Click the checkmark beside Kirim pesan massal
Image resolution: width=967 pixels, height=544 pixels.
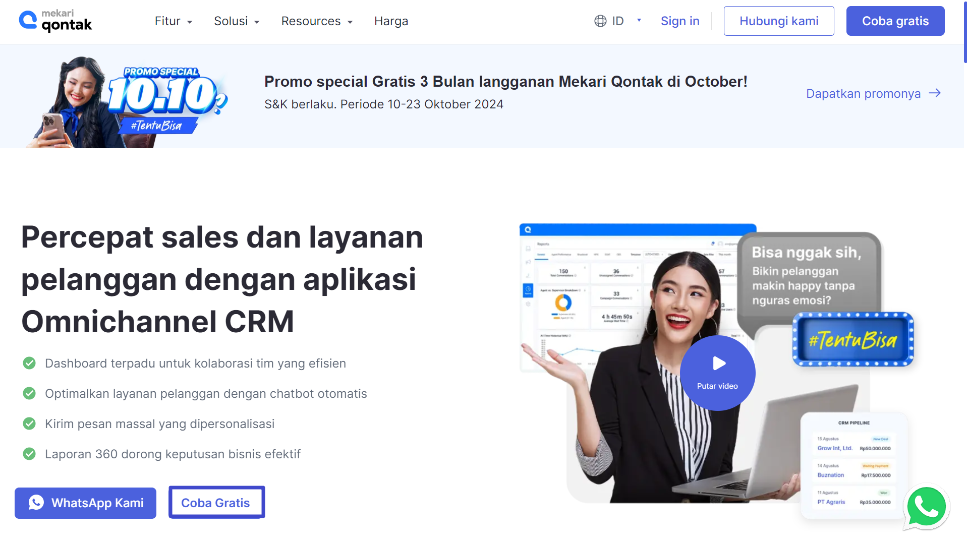click(x=29, y=424)
